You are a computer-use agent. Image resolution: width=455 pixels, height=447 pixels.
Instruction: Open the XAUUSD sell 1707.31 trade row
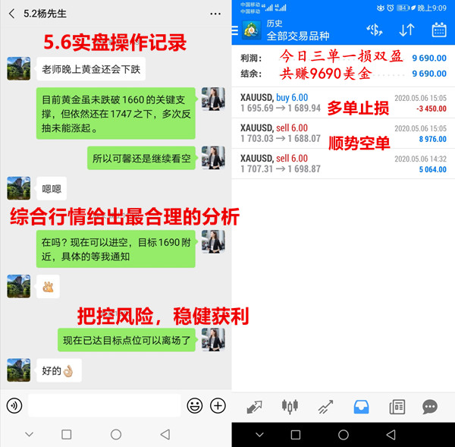coord(344,164)
